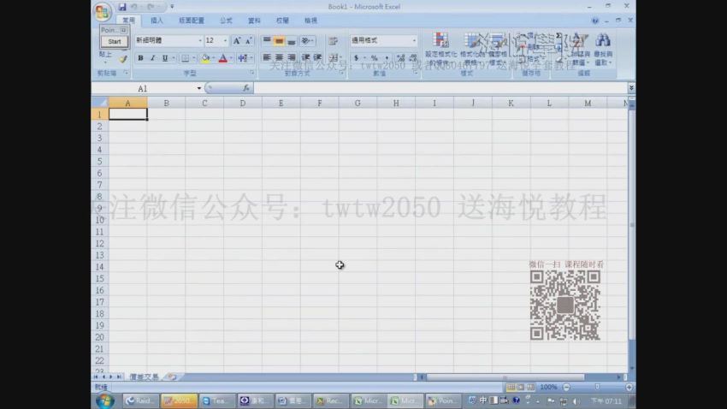Viewport: 727px width, 409px height.
Task: Toggle Middle Align
Action: click(279, 41)
